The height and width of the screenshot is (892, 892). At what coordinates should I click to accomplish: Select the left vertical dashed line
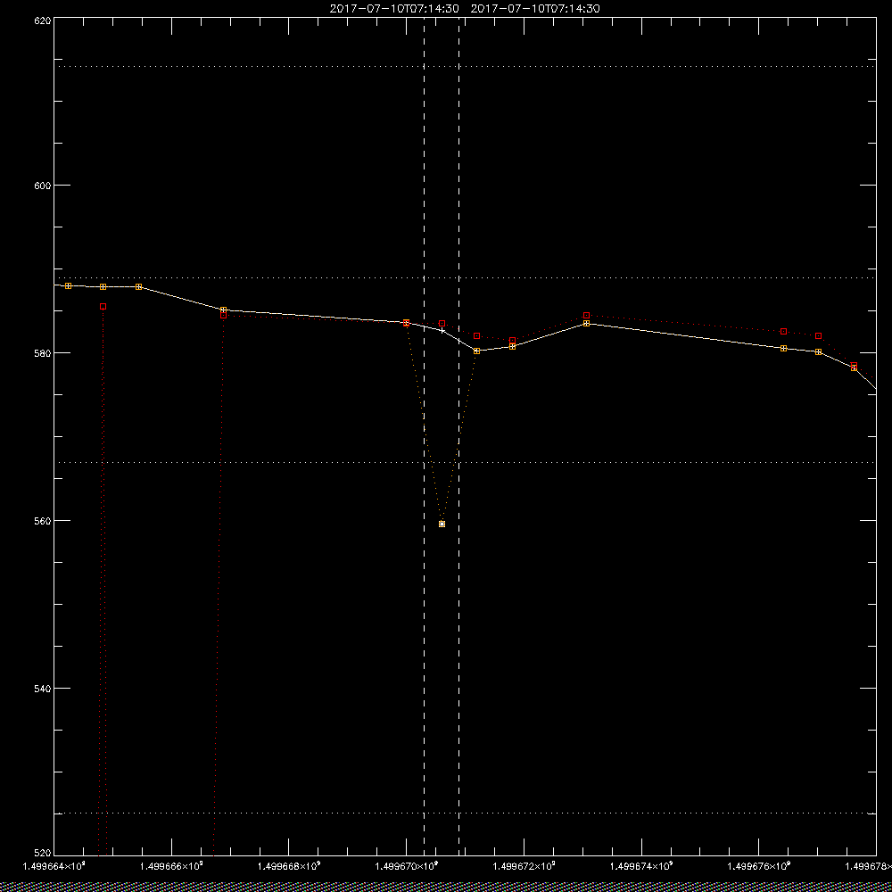424,435
